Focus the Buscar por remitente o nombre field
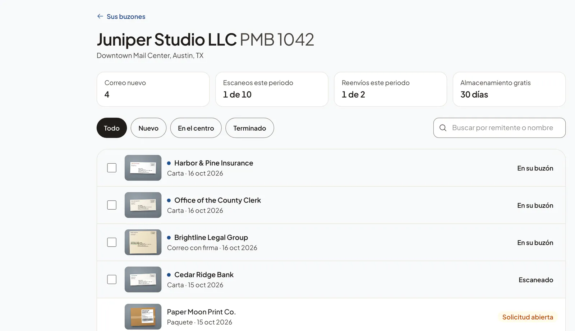This screenshot has width=575, height=331. pyautogui.click(x=500, y=128)
